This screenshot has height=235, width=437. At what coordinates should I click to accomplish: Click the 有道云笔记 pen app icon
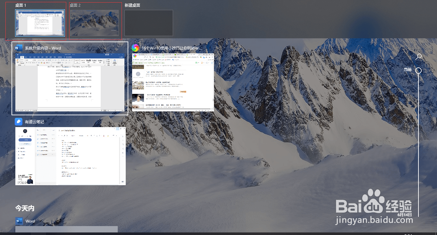point(19,122)
